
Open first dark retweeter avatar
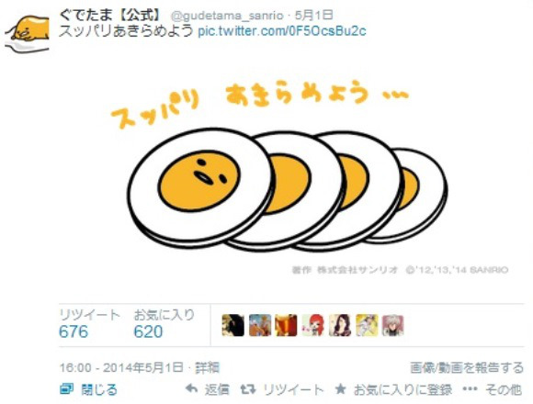click(x=233, y=325)
